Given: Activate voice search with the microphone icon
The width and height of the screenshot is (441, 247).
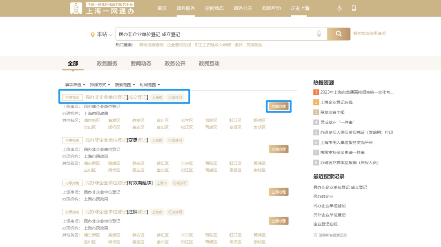Looking at the screenshot, I should click(x=319, y=34).
